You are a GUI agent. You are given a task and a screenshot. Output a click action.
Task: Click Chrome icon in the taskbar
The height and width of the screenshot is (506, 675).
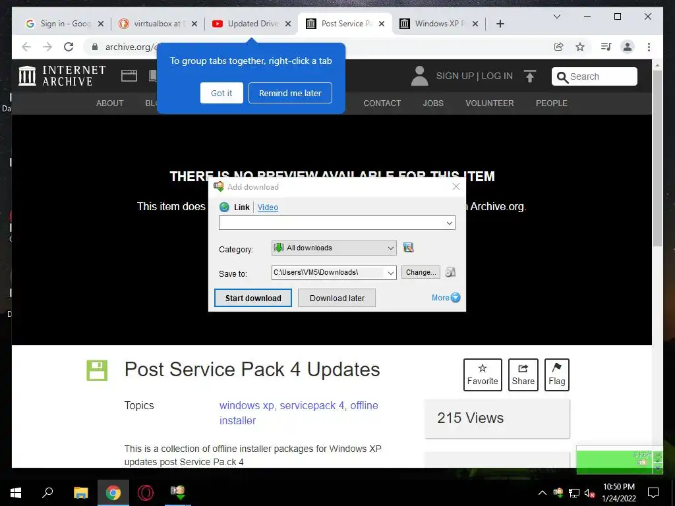113,493
